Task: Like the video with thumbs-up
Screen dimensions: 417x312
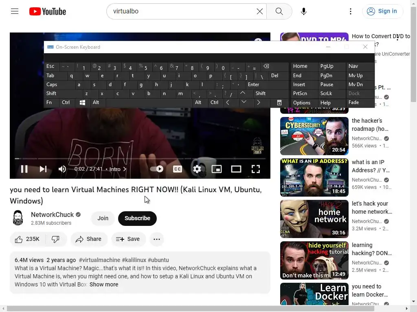Action: [x=27, y=239]
